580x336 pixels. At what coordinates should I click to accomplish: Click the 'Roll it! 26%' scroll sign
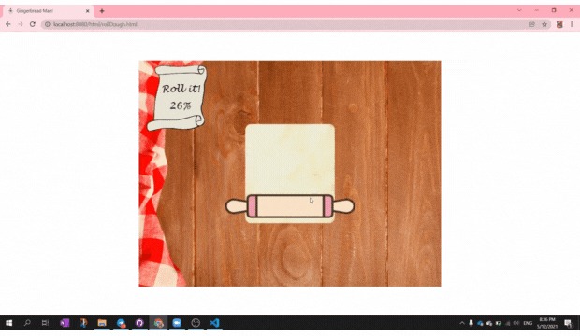pos(178,97)
